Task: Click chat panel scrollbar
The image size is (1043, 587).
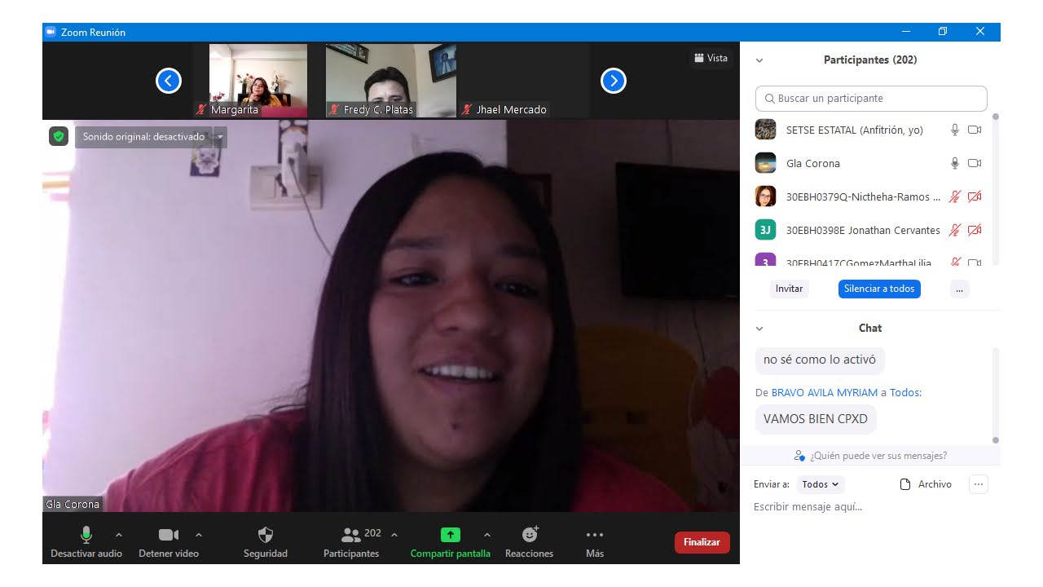Action: point(995,395)
